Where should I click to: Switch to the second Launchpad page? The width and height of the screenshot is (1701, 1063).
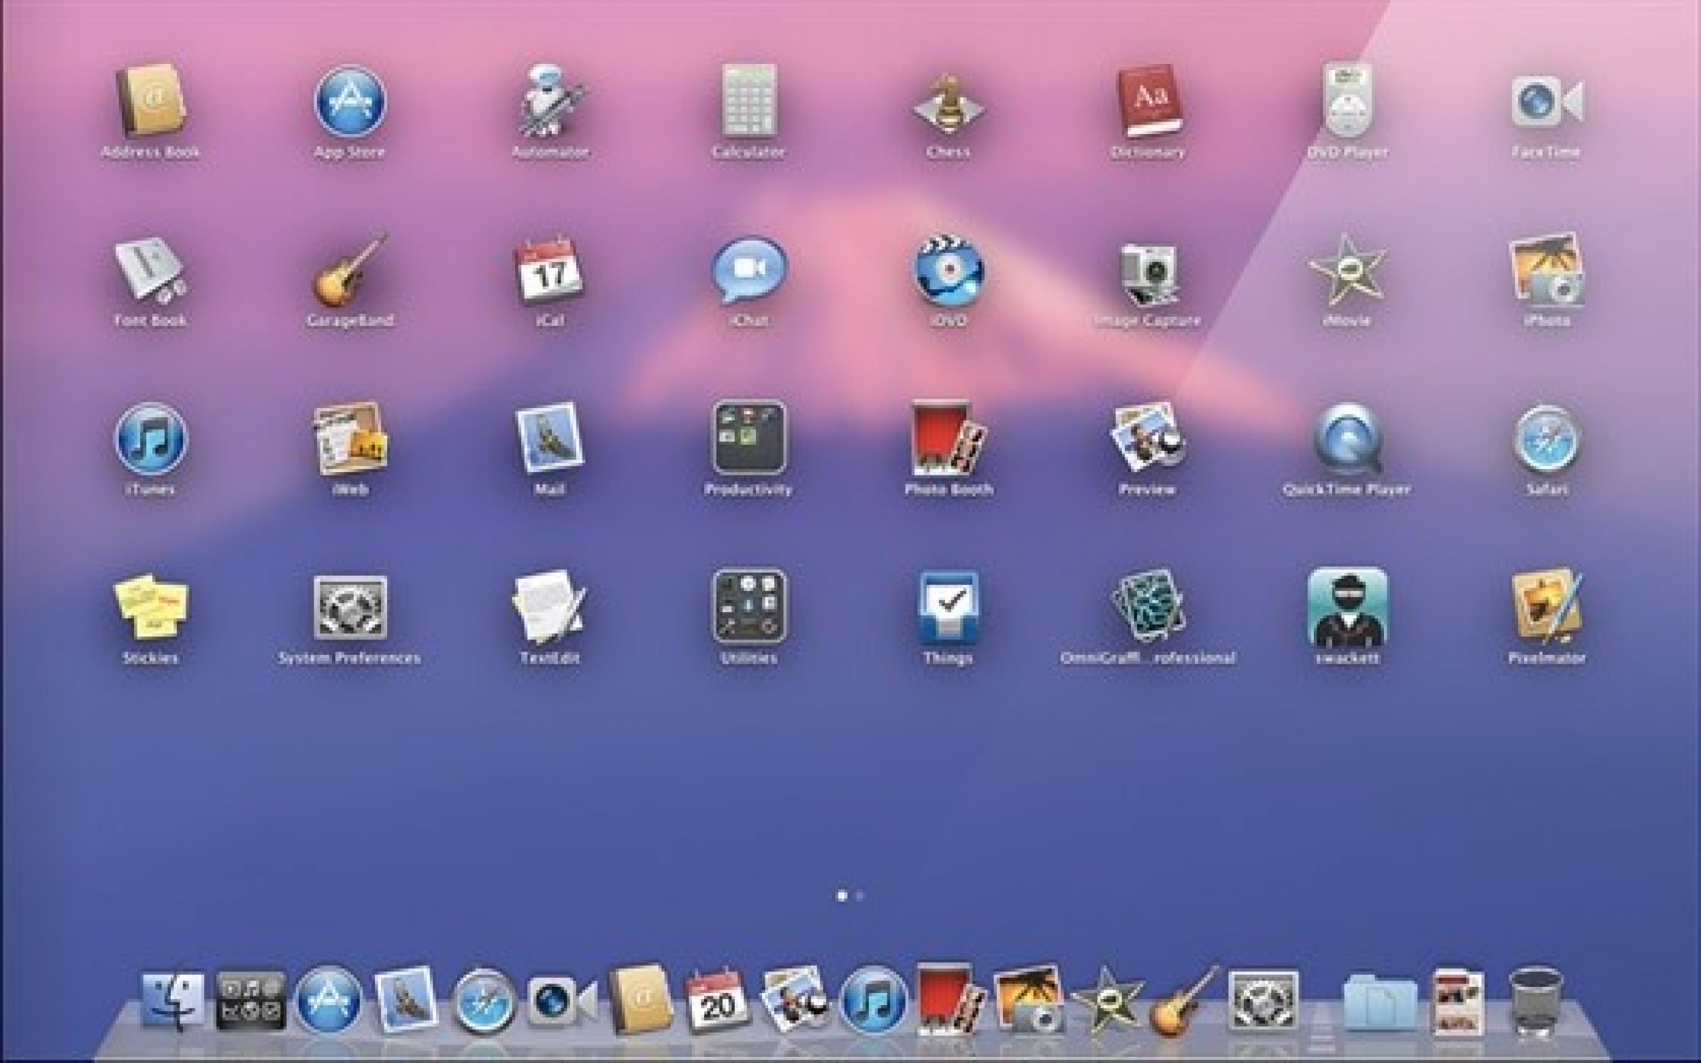pyautogui.click(x=859, y=896)
